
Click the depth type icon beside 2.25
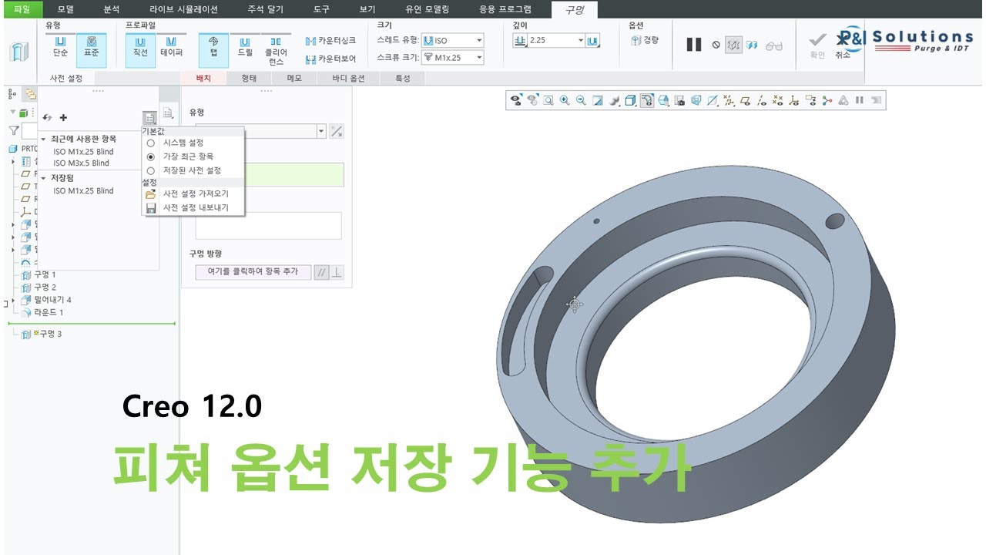coord(520,40)
